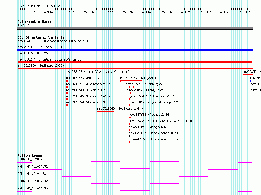Click the RefSeq Genes track heading
The height and width of the screenshot is (195, 261).
pos(30,156)
